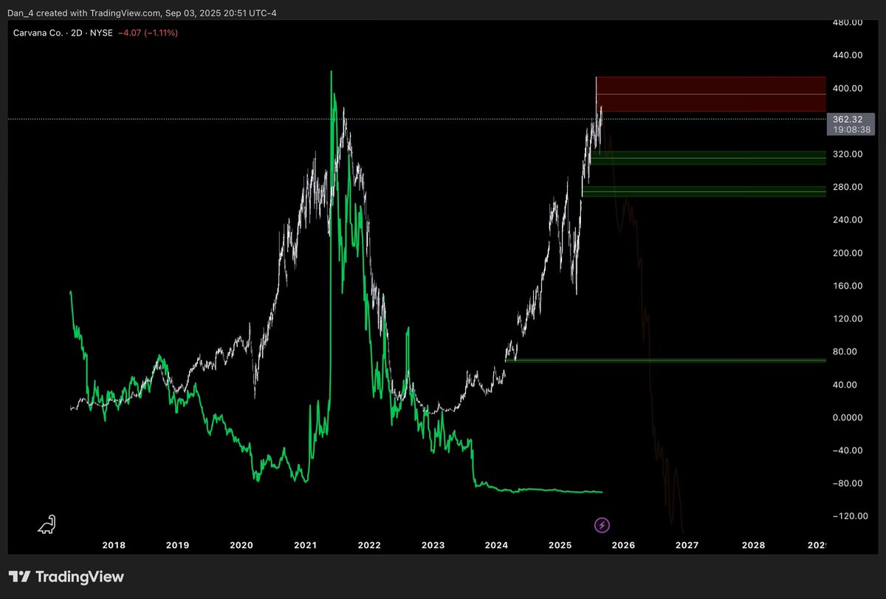This screenshot has height=599, width=886.
Task: Click the 320.00 price axis label
Action: [848, 154]
